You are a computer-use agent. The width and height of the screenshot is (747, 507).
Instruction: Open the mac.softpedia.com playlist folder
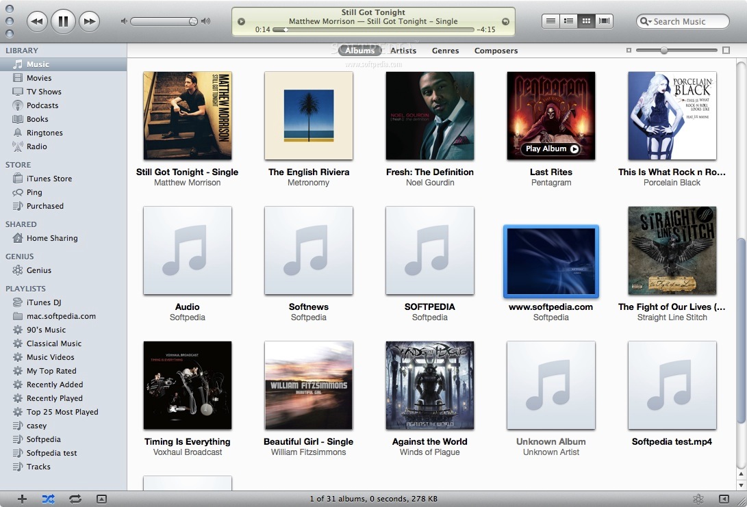[x=64, y=316]
